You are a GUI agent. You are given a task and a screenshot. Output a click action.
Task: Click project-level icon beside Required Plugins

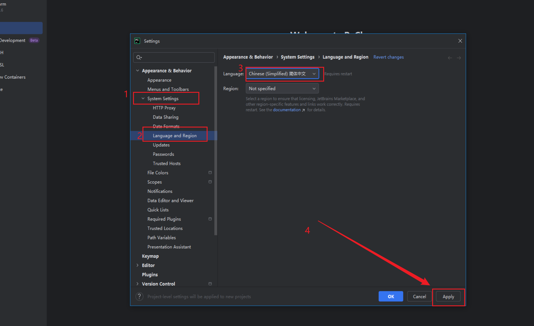tap(210, 219)
